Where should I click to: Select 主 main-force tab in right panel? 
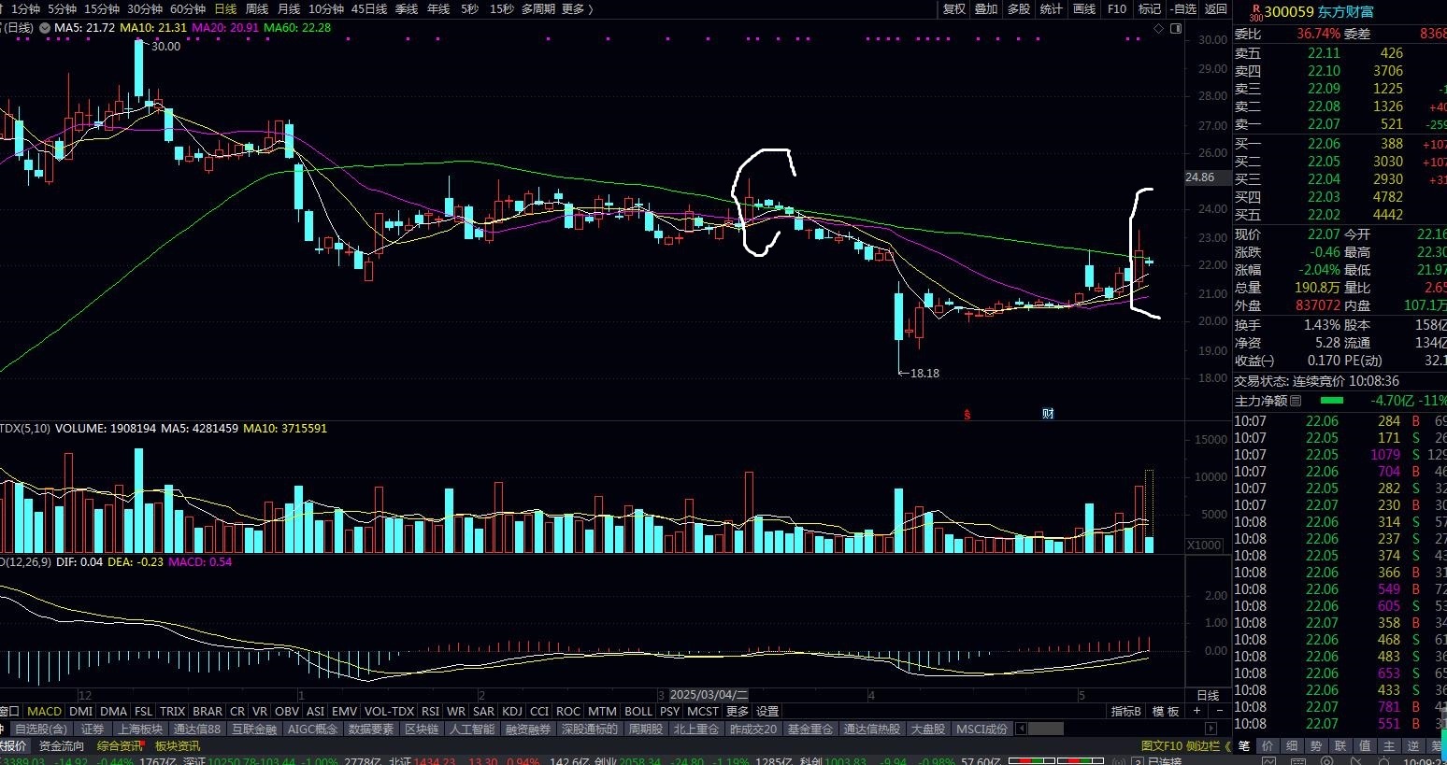[1389, 745]
